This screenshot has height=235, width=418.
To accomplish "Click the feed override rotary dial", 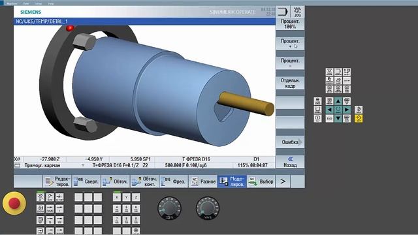I will click(208, 209).
